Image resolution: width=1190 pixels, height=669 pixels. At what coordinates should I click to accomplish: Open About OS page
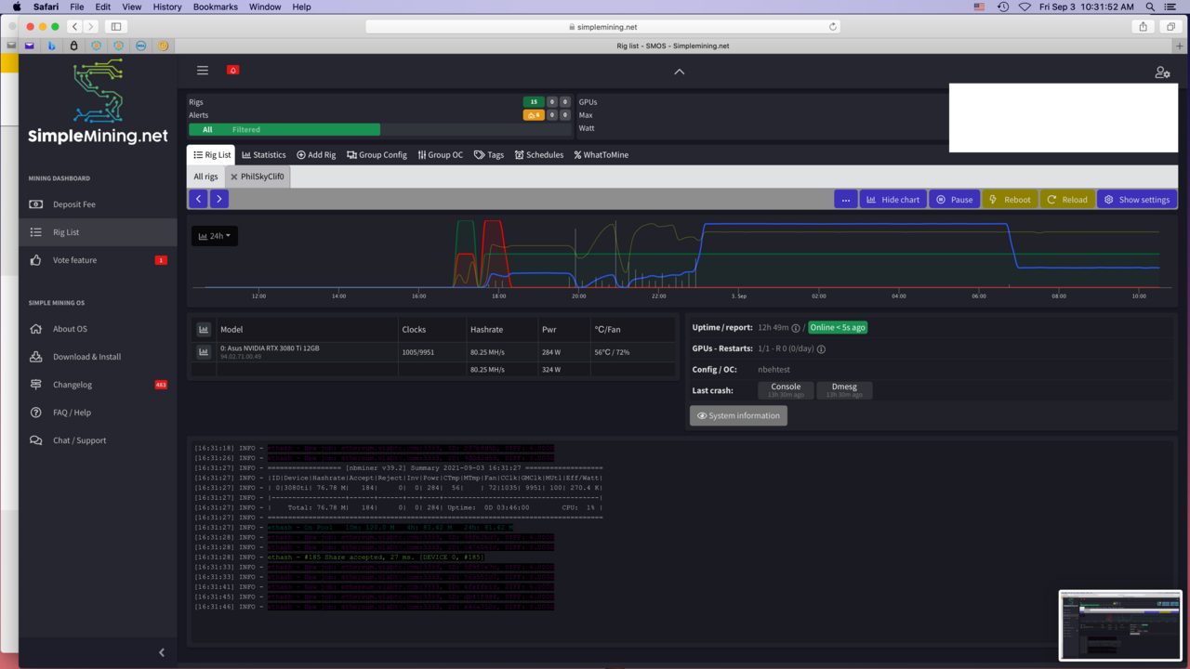click(x=98, y=329)
